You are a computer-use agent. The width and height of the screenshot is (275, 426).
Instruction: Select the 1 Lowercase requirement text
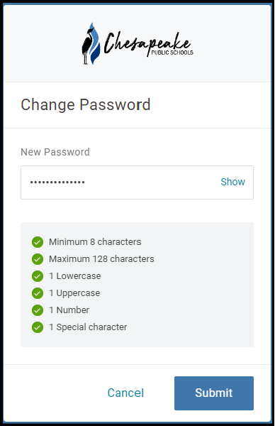coord(75,276)
